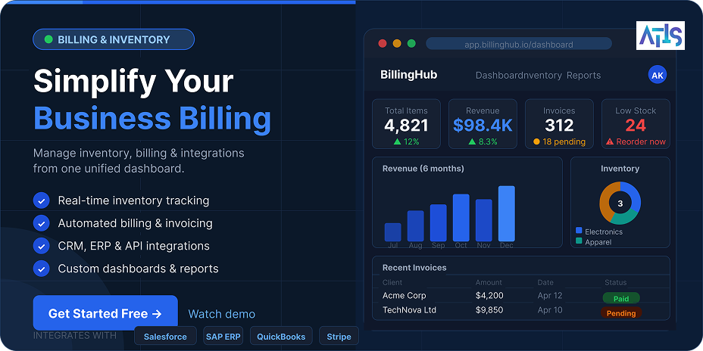The height and width of the screenshot is (351, 703).
Task: Click the Oct revenue bar
Action: pyautogui.click(x=461, y=218)
